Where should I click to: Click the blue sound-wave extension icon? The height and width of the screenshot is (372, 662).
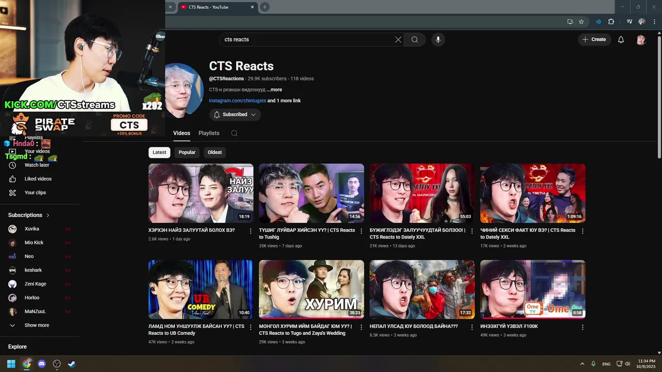(598, 22)
